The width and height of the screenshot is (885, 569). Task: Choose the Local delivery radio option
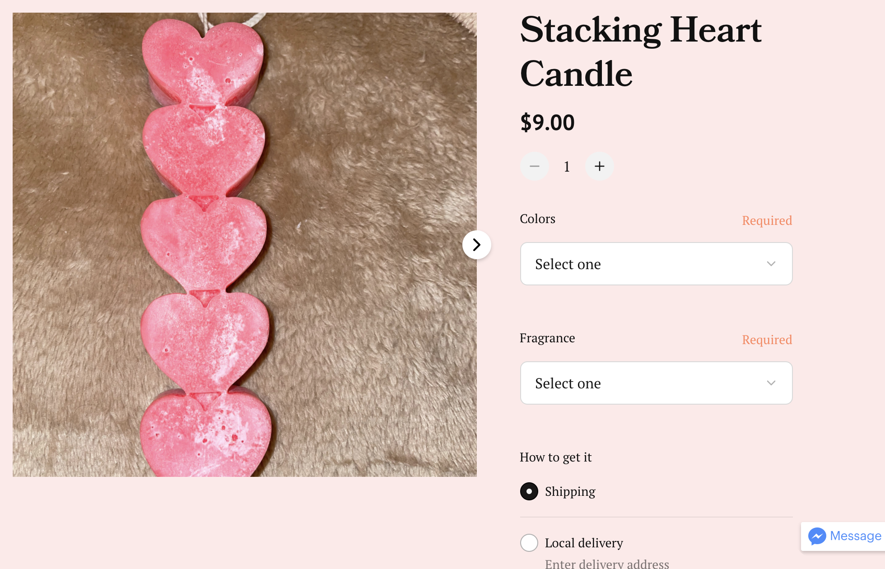click(529, 543)
